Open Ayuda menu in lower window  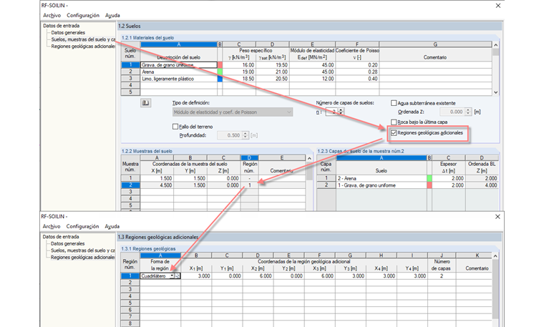(112, 226)
